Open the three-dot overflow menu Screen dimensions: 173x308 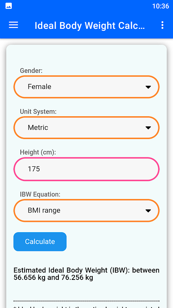pos(162,25)
